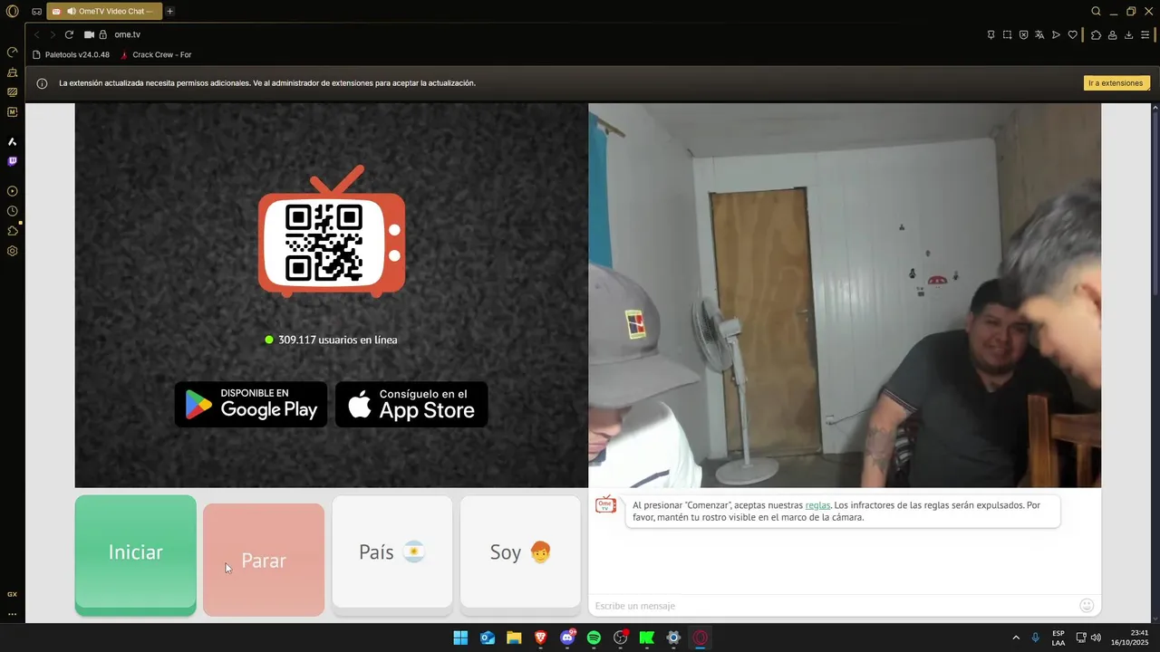Open History clock icon in sidebar
This screenshot has height=652, width=1160.
[12, 211]
